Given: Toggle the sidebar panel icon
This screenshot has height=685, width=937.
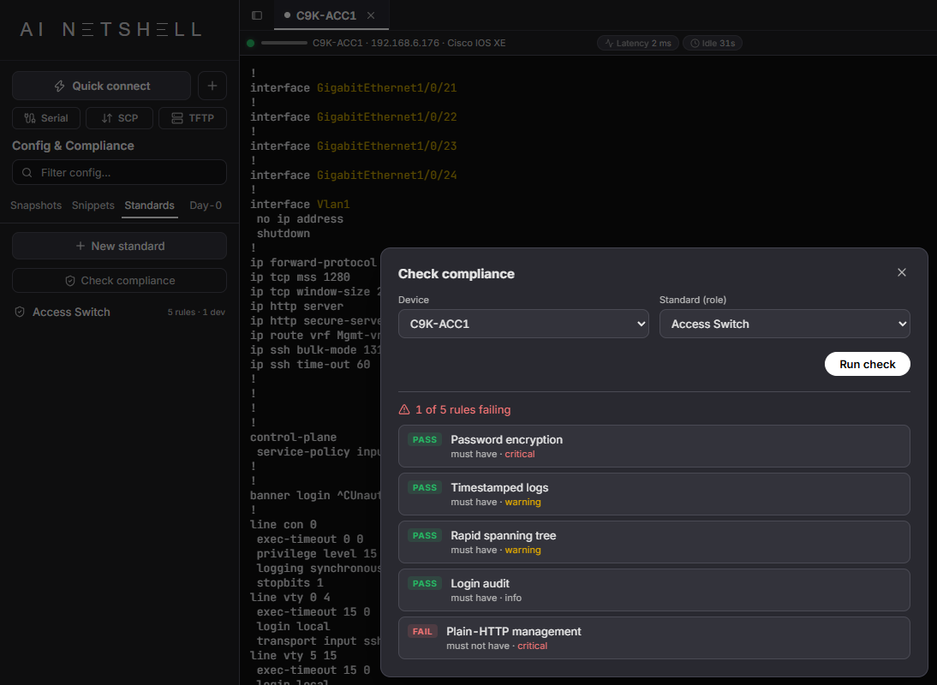Looking at the screenshot, I should 257,15.
